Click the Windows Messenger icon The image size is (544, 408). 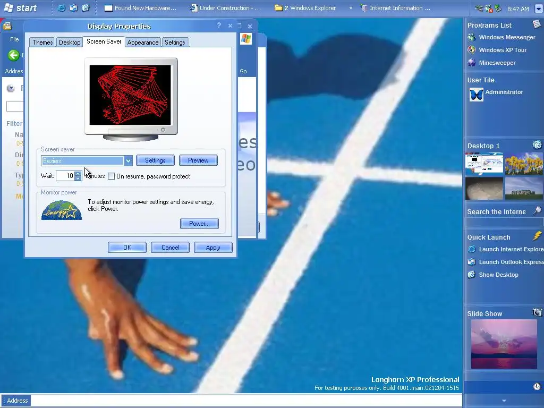point(472,37)
